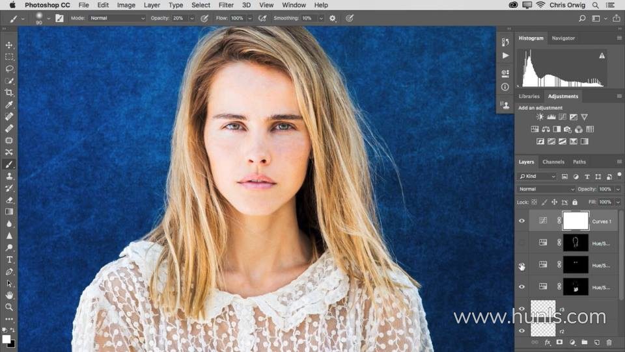
Task: Select the Quick Selection tool
Action: pyautogui.click(x=8, y=81)
